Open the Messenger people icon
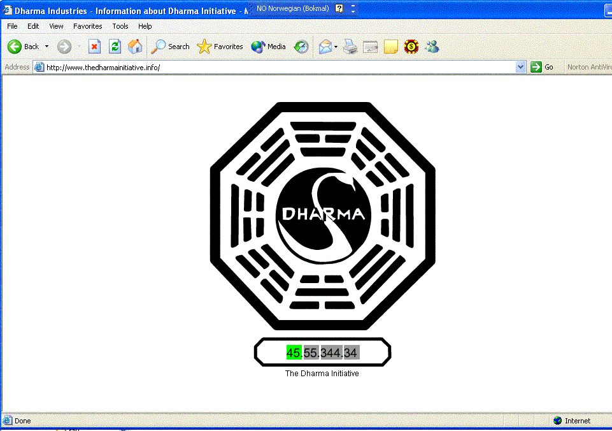This screenshot has height=431, width=612. (432, 47)
